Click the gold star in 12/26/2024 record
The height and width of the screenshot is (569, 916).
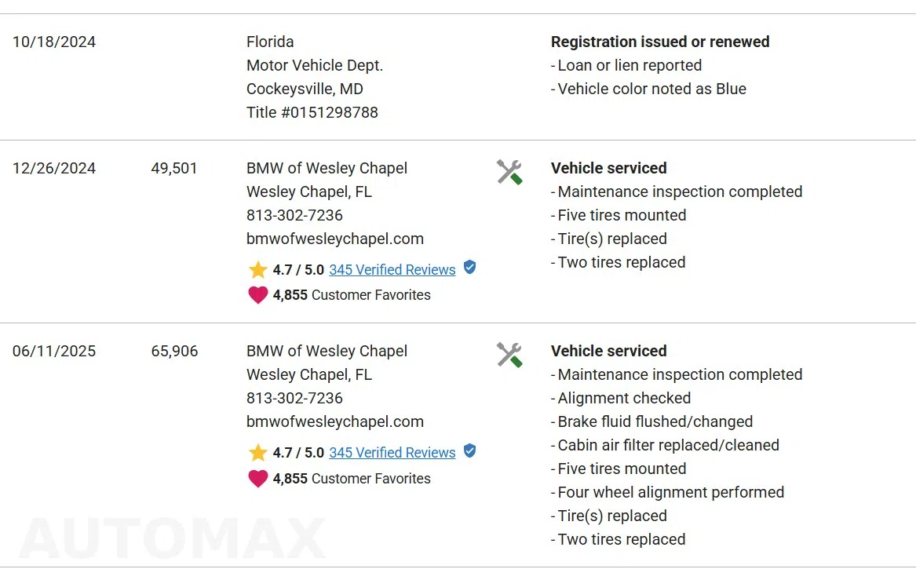point(257,270)
